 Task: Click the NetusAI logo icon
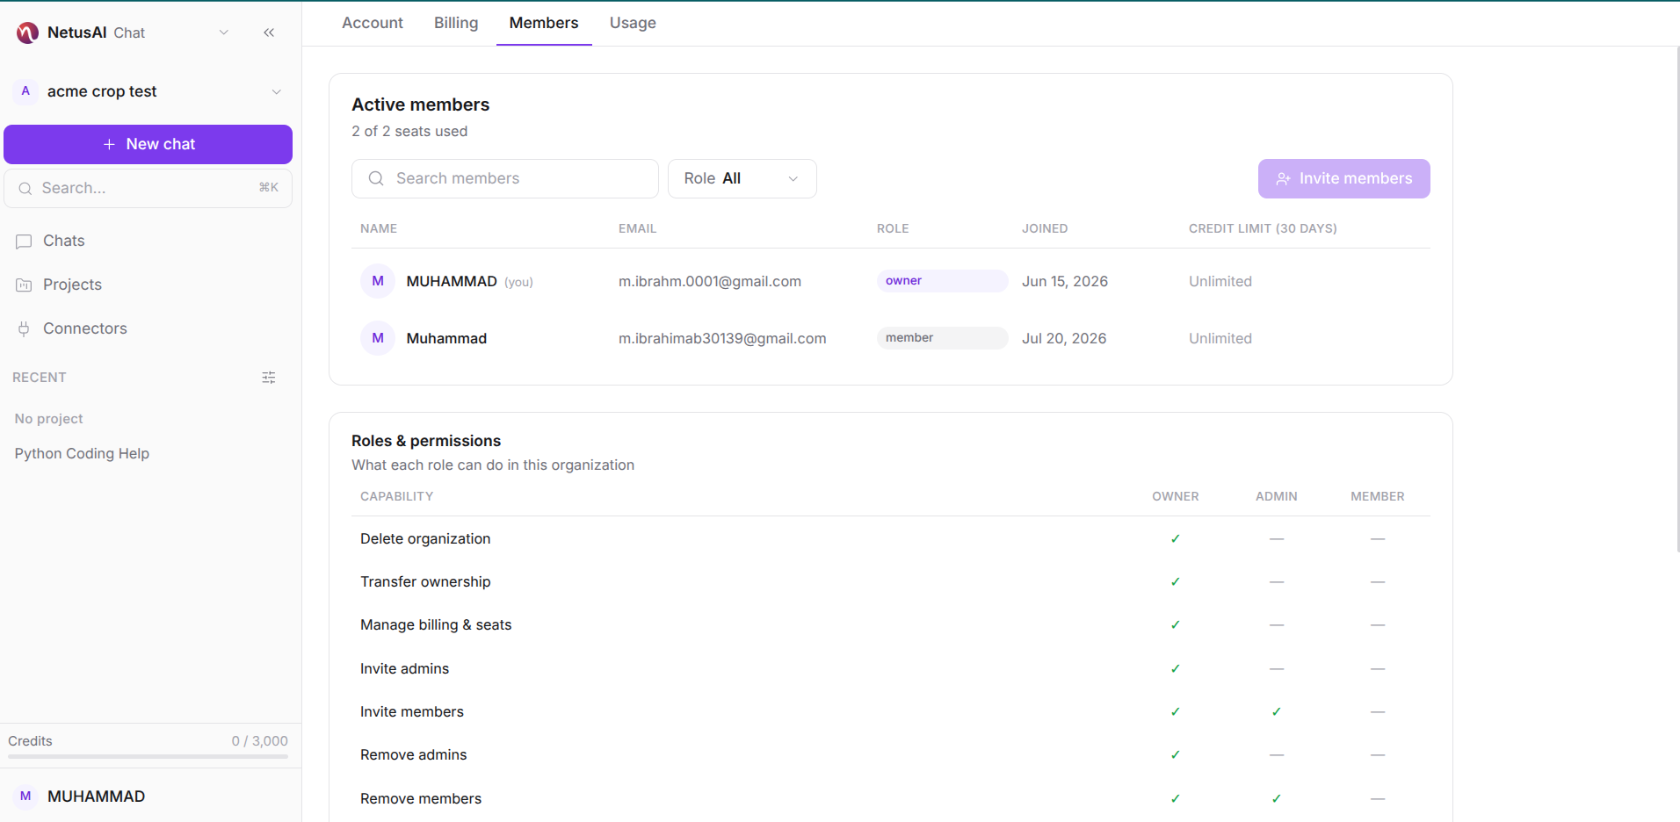click(x=27, y=32)
